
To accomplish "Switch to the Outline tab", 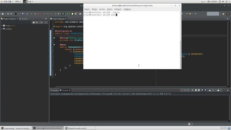I will (x=23, y=19).
